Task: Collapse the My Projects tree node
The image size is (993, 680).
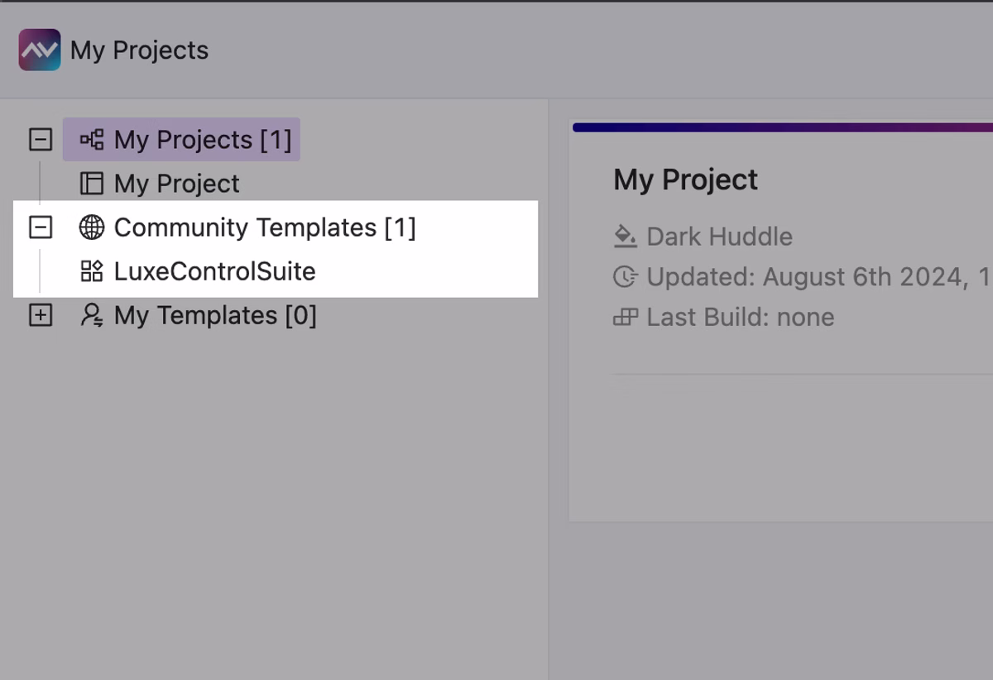Action: tap(41, 139)
